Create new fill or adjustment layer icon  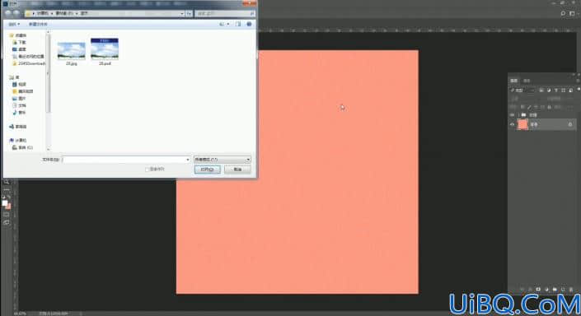546,290
